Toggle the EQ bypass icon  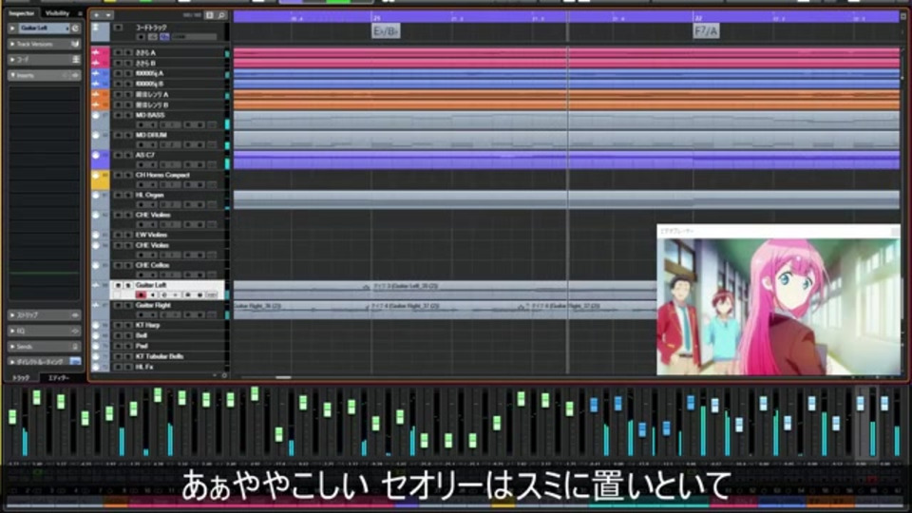pyautogui.click(x=75, y=331)
